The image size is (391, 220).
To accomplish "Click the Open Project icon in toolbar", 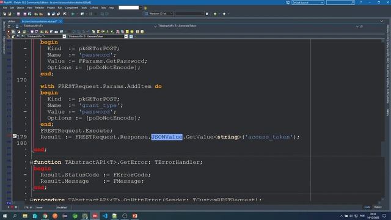I will pos(30,14).
